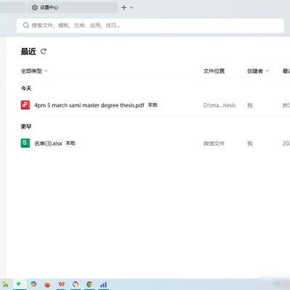Click the 本地 tag next to 名单(3).xlsx
This screenshot has width=290, height=290.
(70, 143)
